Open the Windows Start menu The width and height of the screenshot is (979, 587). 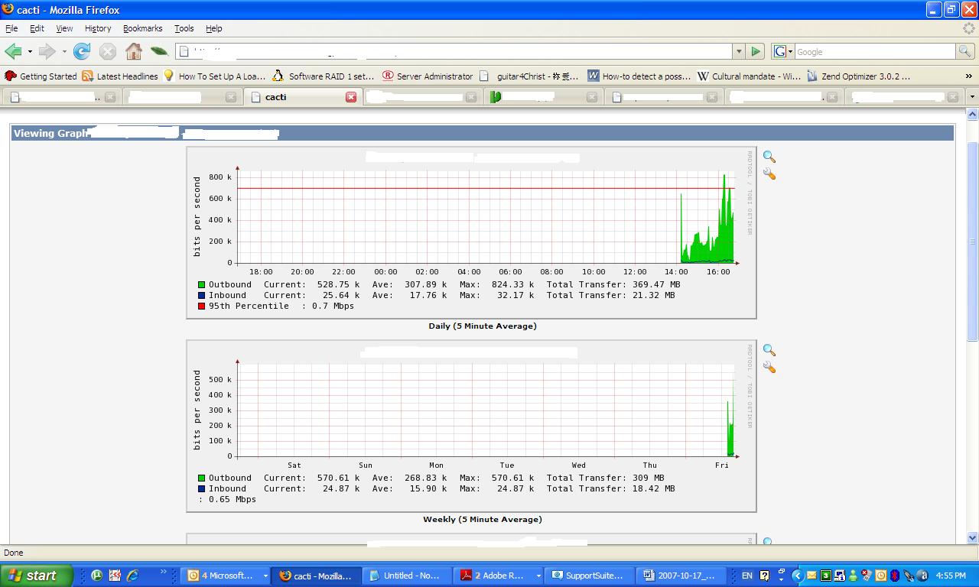click(36, 576)
